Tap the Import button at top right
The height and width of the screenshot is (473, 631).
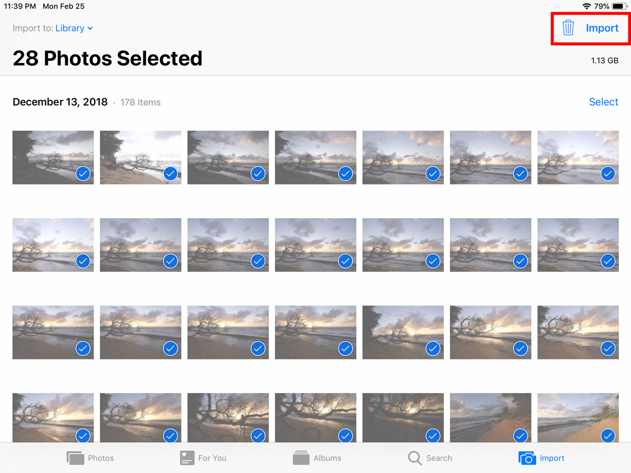pos(602,28)
